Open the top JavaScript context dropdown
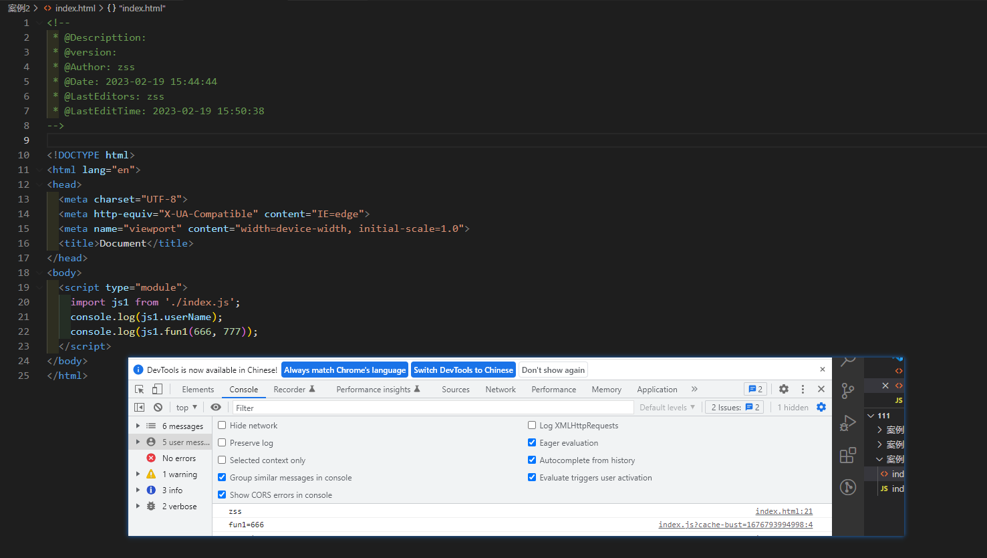The width and height of the screenshot is (987, 558). tap(186, 407)
